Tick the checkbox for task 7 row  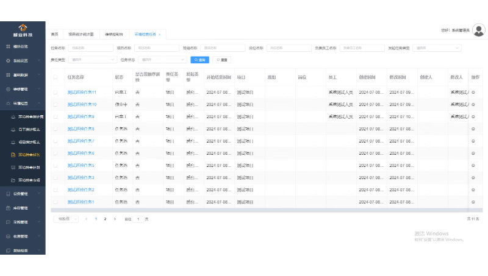coord(56,141)
